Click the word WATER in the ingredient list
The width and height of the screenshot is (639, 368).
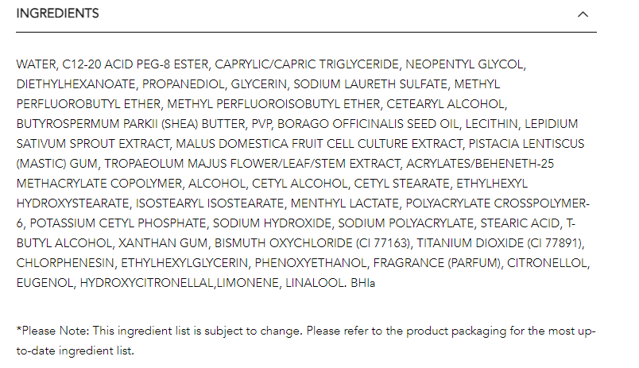coord(36,64)
